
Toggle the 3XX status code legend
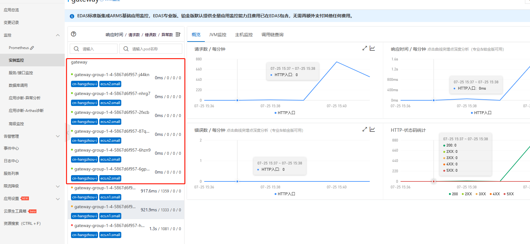[481, 194]
